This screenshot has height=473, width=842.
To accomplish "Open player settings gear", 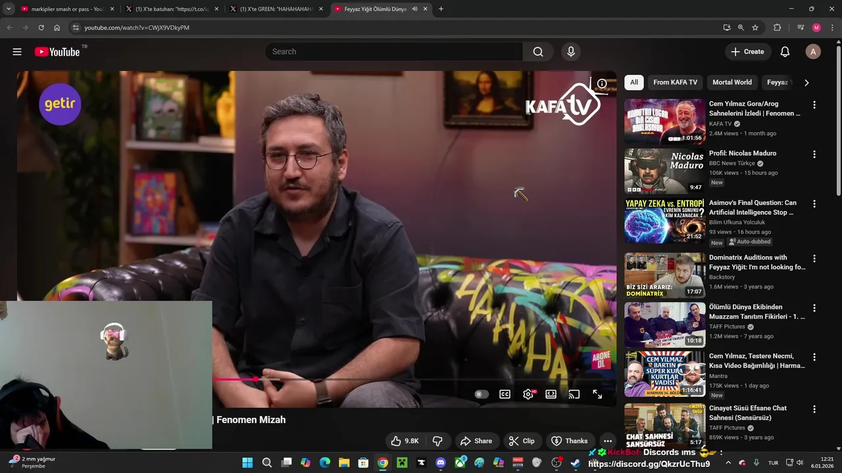I will (528, 394).
